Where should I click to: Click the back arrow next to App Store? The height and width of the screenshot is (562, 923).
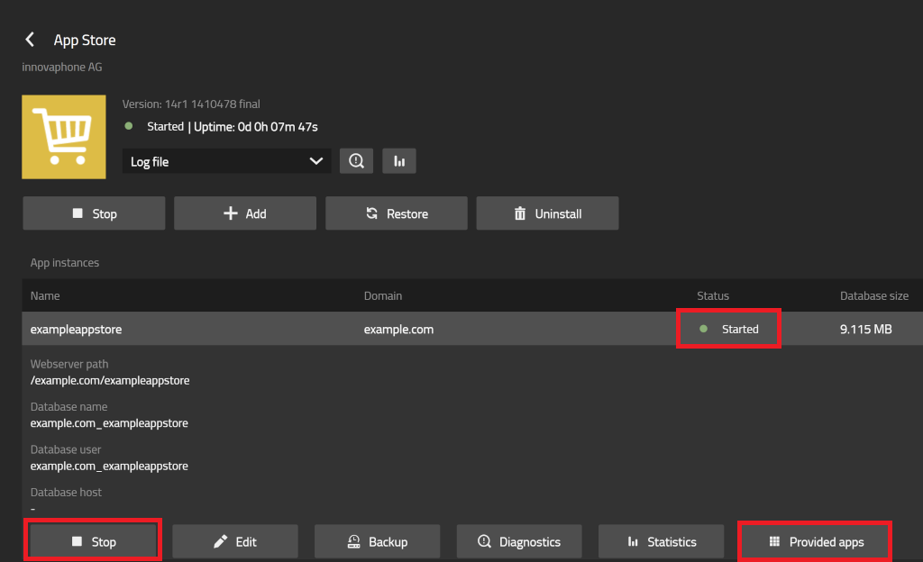click(30, 40)
